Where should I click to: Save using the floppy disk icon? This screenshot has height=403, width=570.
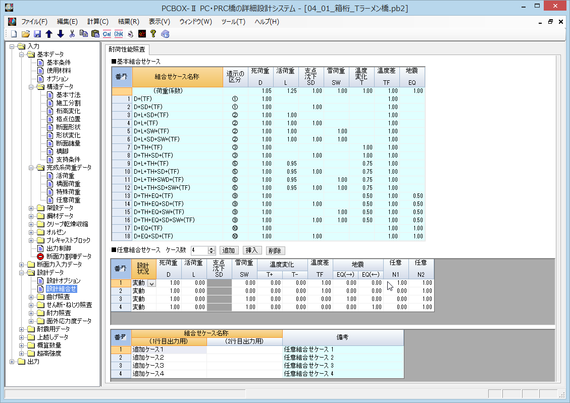click(37, 34)
